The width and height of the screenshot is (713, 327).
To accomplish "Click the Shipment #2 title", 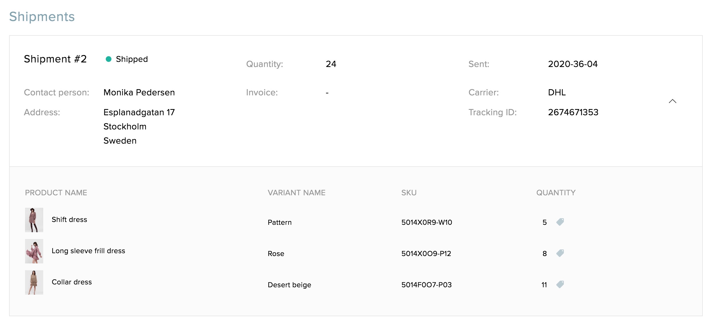I will pos(55,59).
